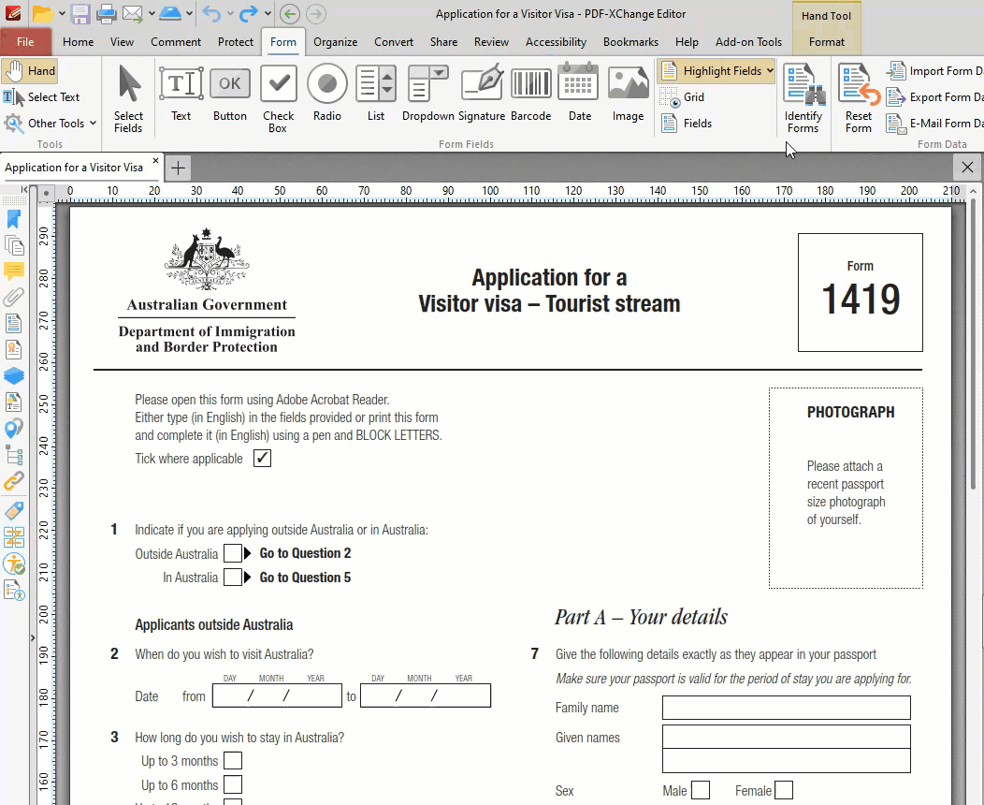984x805 pixels.
Task: Click Reset Form
Action: 859,98
